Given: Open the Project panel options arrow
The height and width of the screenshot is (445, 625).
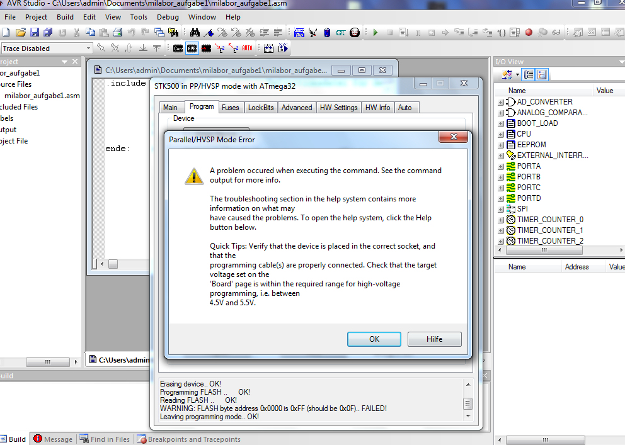Looking at the screenshot, I should 64,62.
